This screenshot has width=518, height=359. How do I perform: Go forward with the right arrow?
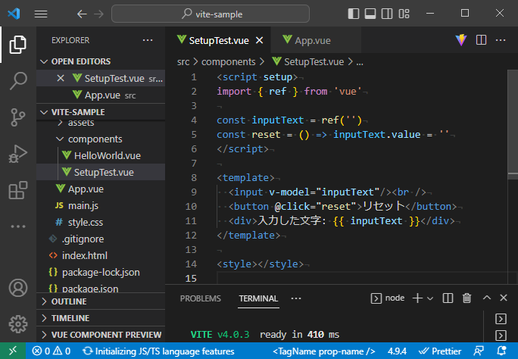click(x=98, y=14)
